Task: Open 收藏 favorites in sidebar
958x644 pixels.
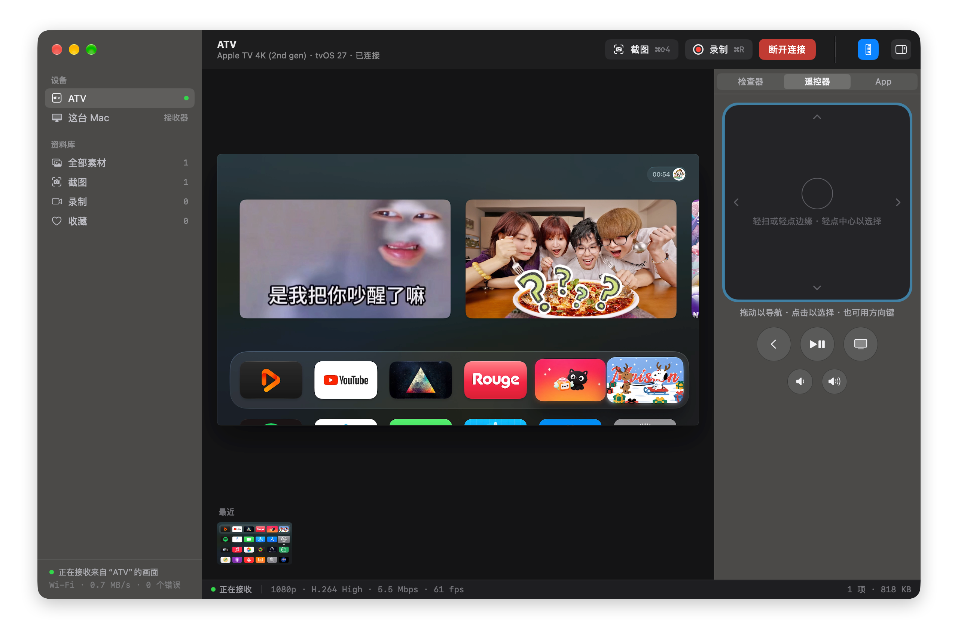Action: tap(120, 221)
